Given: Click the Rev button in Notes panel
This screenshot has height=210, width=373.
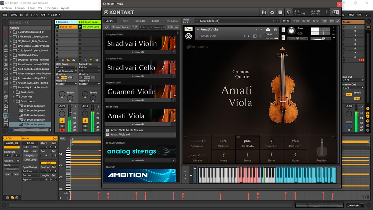Looking at the screenshot, I should click(26, 152).
